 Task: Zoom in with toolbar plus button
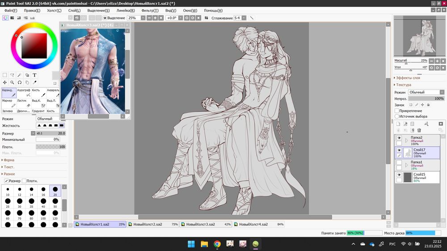155,18
